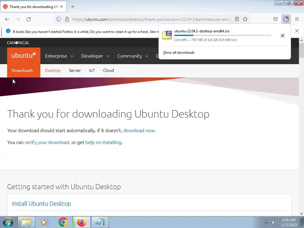Select the Server downloads tab

[75, 70]
